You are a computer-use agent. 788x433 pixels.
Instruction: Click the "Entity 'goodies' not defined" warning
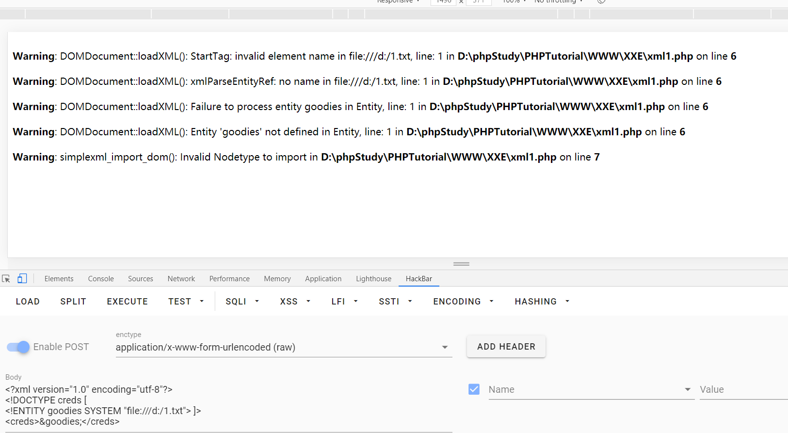(x=349, y=132)
